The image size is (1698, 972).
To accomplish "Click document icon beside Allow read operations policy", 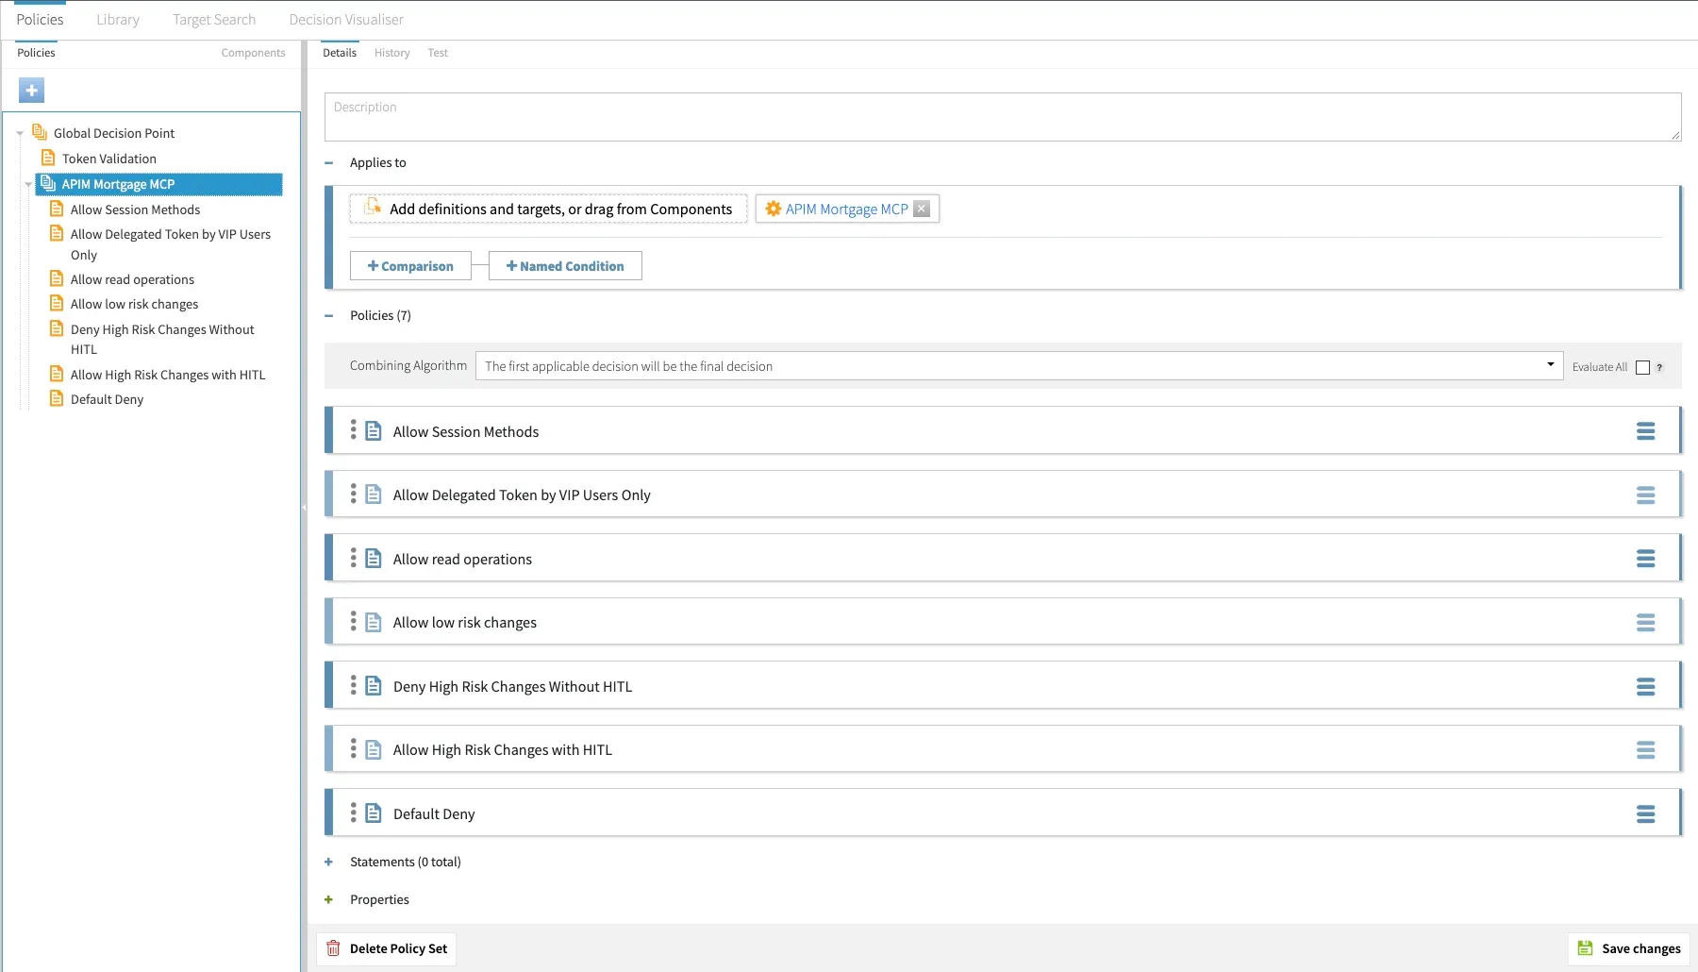I will pos(374,559).
